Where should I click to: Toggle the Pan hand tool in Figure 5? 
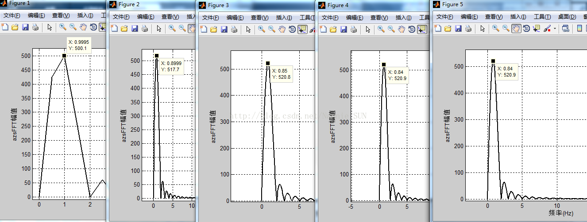[516, 28]
